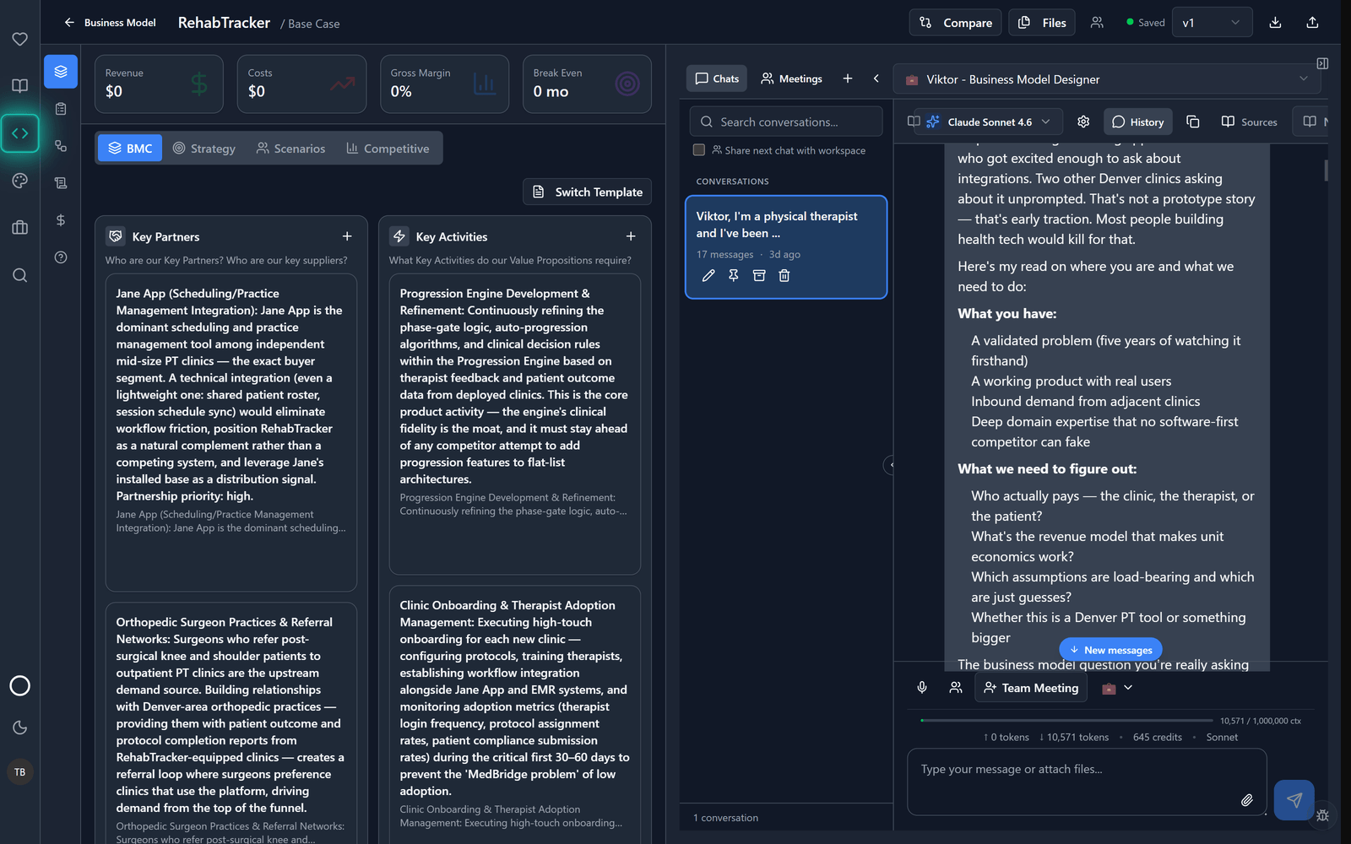Open the v1 version dropdown
This screenshot has height=844, width=1351.
(1211, 23)
